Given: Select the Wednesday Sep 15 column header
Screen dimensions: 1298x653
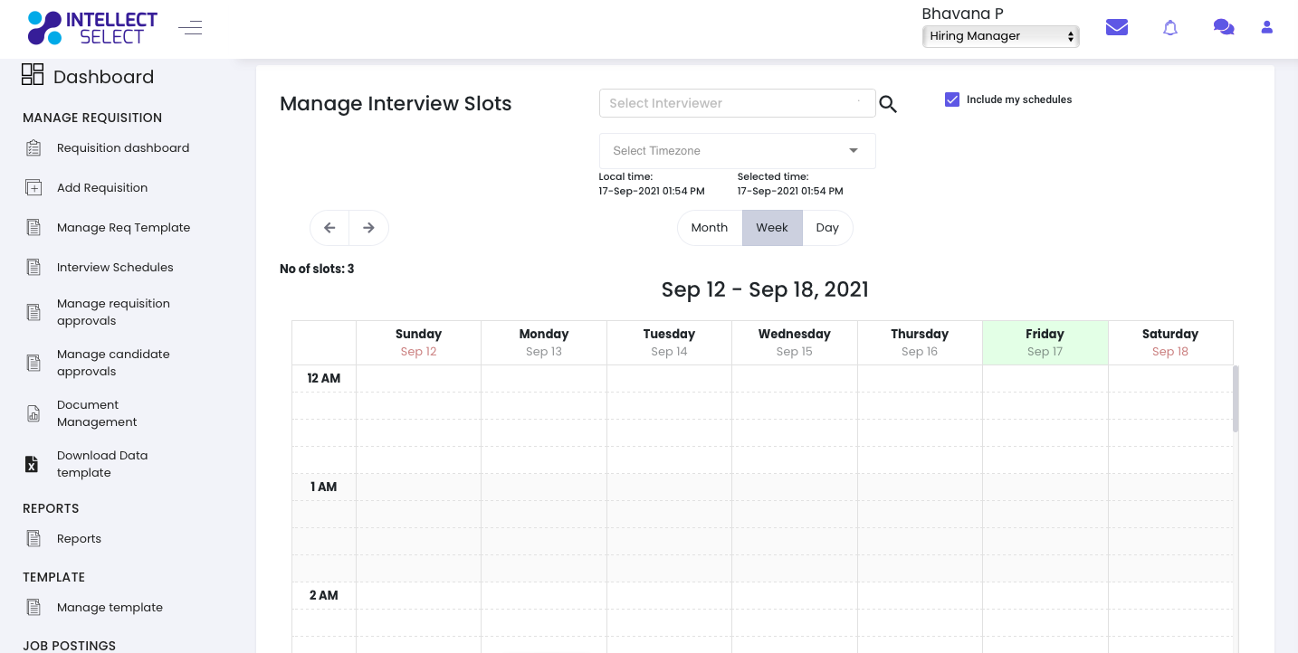Looking at the screenshot, I should [x=794, y=343].
